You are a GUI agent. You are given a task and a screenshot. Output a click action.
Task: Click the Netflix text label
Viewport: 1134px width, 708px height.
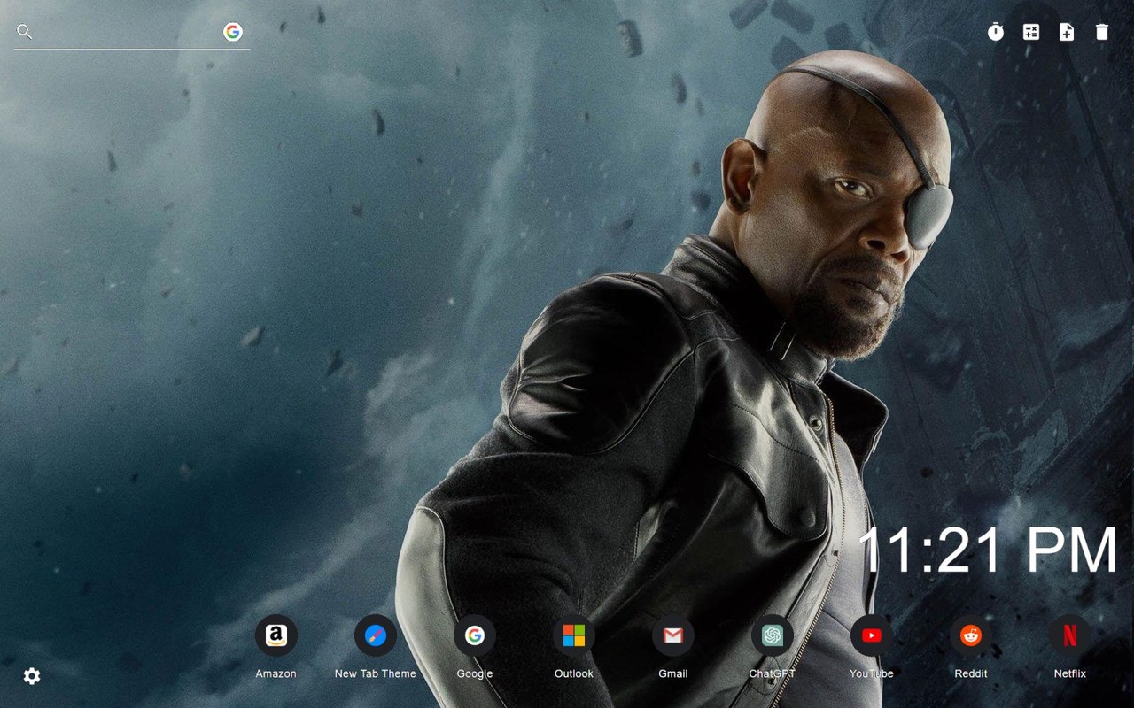click(1070, 673)
